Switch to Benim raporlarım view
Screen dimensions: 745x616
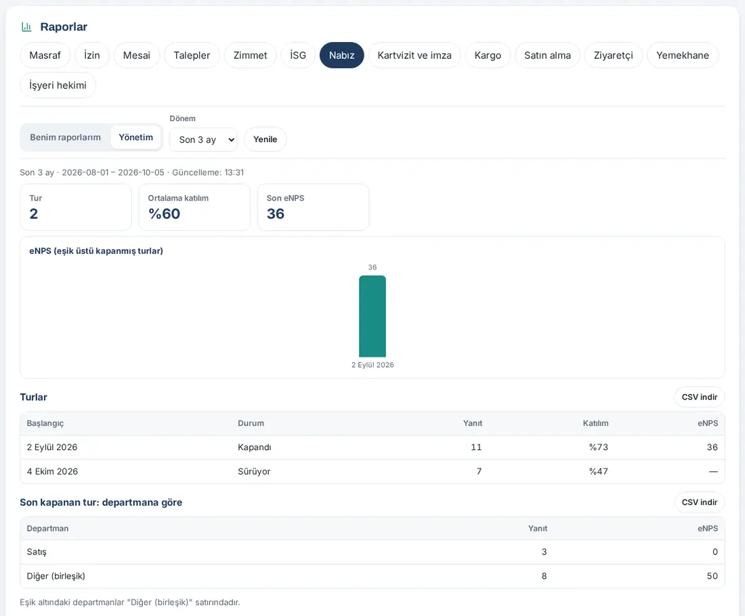point(66,137)
